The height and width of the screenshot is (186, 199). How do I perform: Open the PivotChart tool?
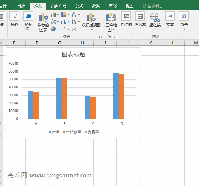(91, 19)
